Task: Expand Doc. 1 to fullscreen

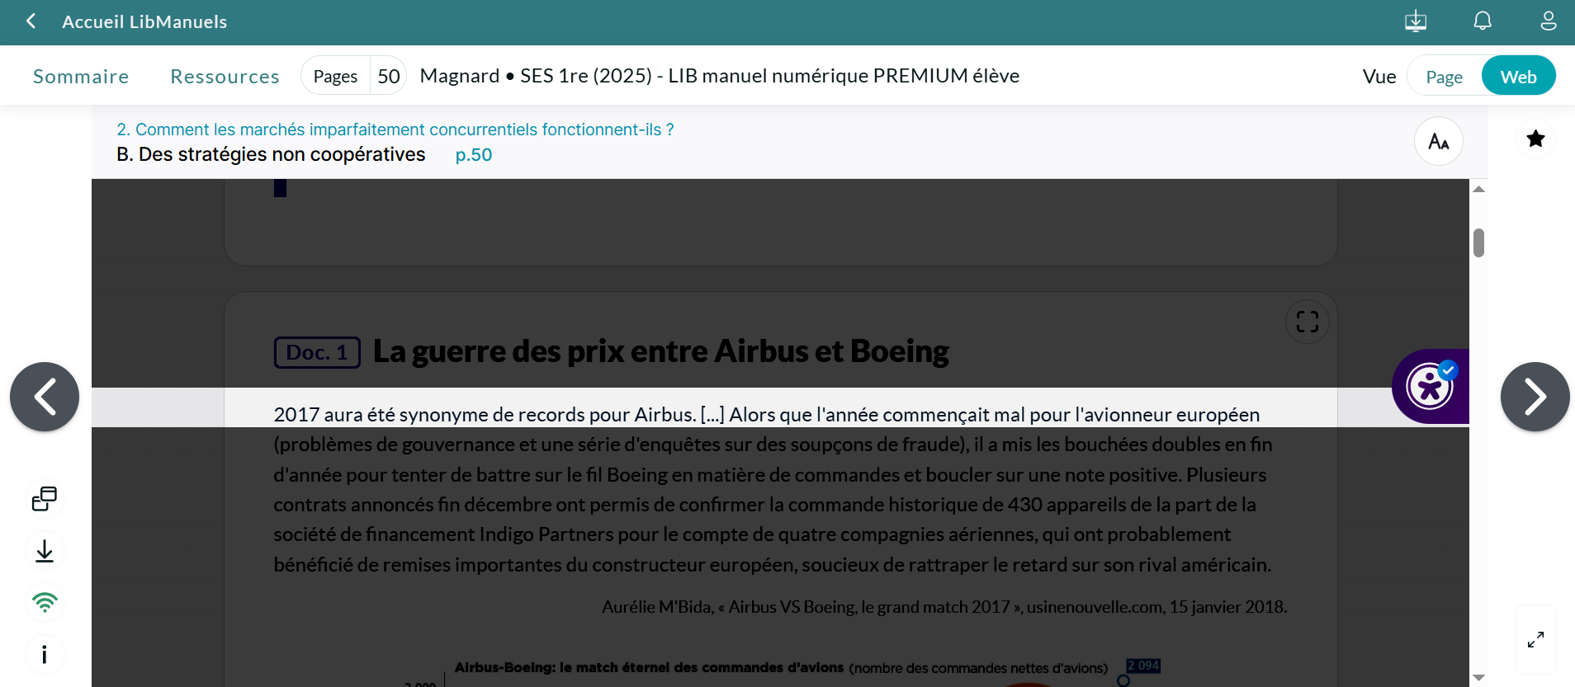Action: (1308, 322)
